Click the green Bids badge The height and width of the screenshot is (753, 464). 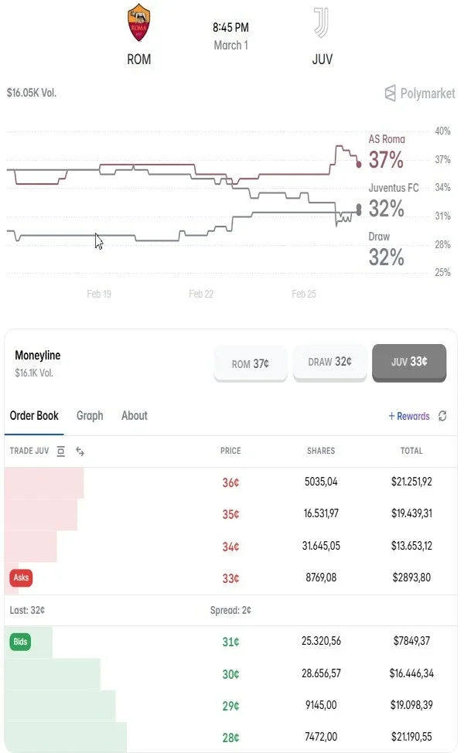click(x=20, y=642)
